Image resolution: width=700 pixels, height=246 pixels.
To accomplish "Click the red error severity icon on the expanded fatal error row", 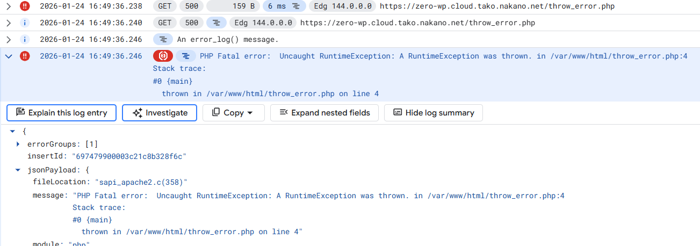I will coord(25,56).
